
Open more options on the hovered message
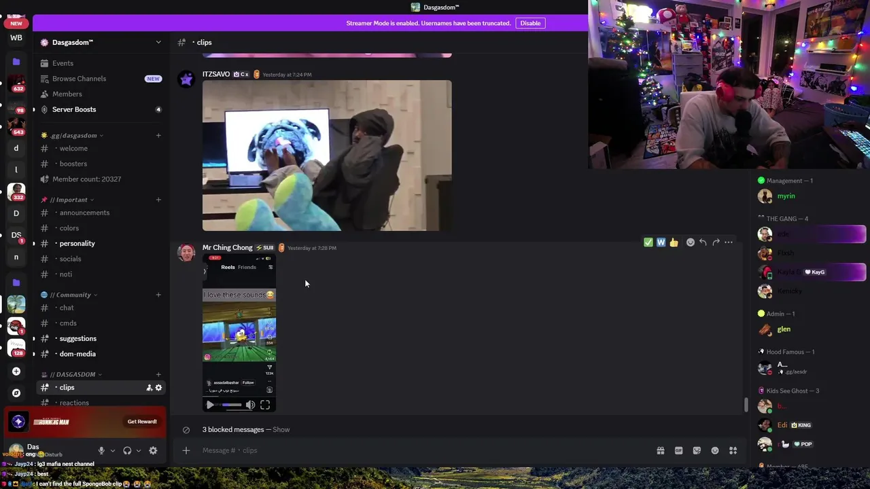tap(729, 242)
